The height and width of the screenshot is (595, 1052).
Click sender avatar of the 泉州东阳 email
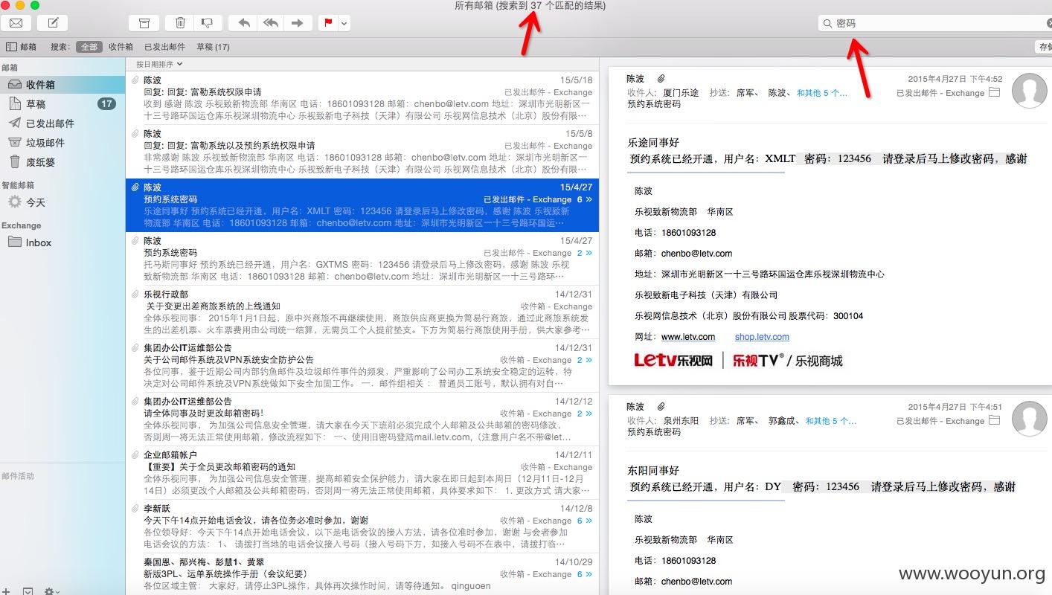[1030, 418]
